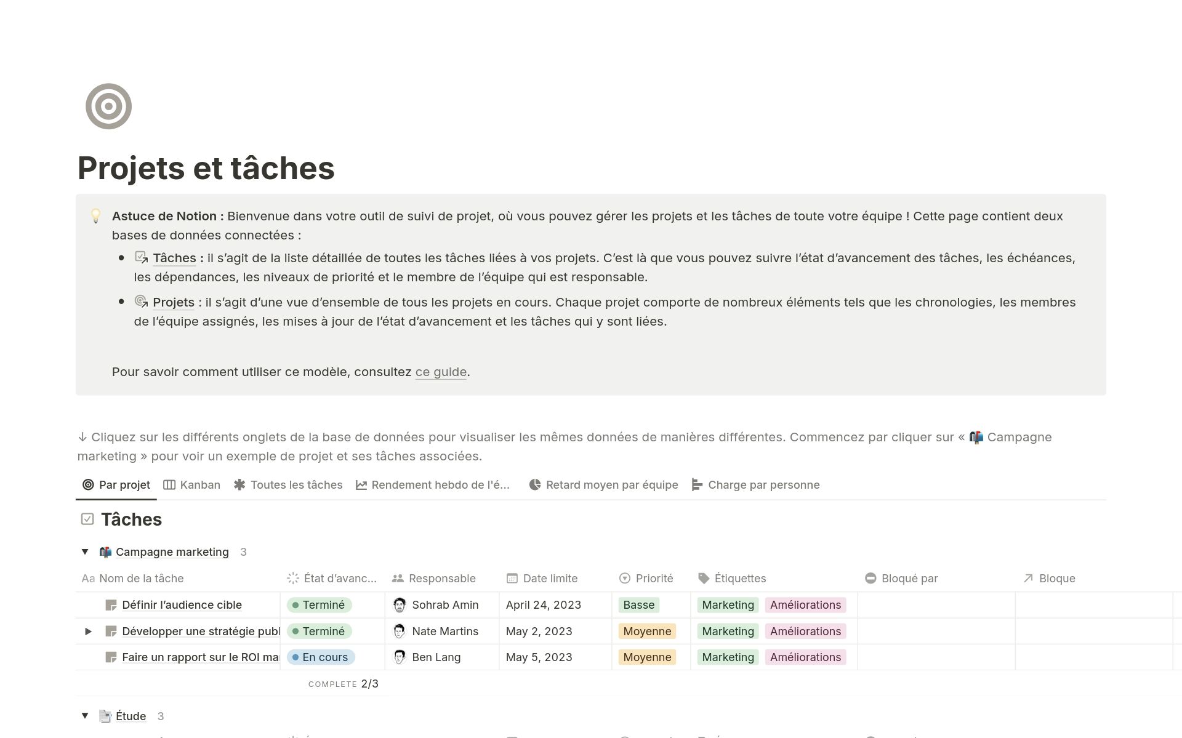Viewport: 1182px width, 738px height.
Task: Click the people icon in the Responsable header
Action: 397,578
